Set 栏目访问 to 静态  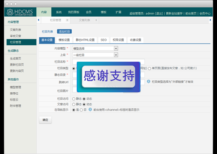(74, 99)
